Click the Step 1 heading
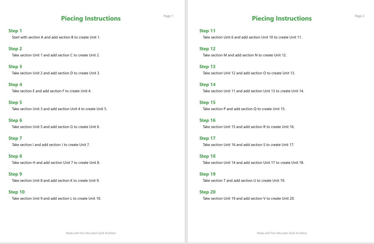Viewport: 374px width, 244px height. coord(15,31)
